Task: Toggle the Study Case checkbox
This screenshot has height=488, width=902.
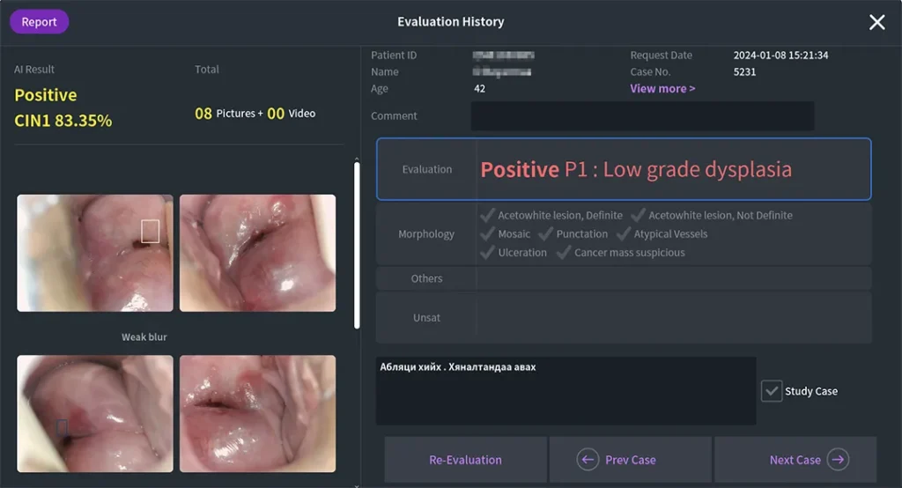Action: (772, 391)
